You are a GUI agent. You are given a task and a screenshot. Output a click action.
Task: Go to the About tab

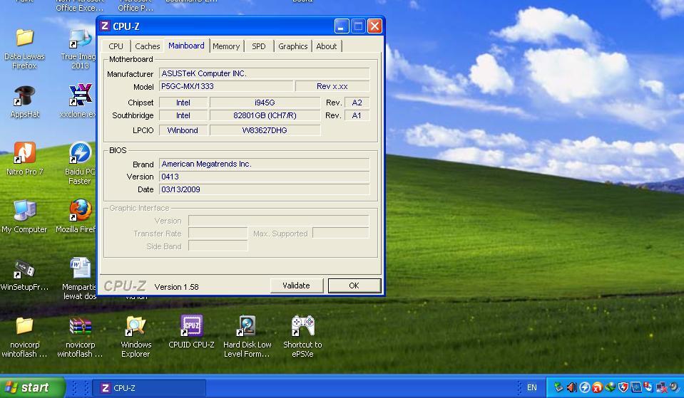point(326,46)
